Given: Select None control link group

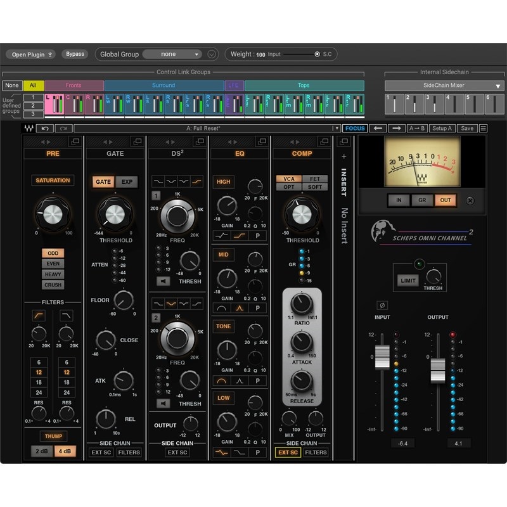Looking at the screenshot, I should (x=12, y=86).
